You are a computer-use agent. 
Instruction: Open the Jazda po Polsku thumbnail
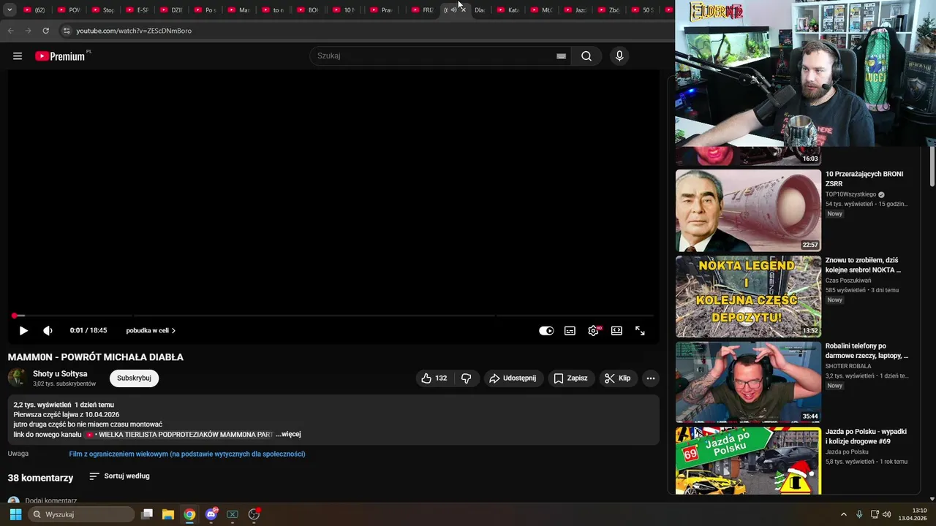[x=748, y=461]
